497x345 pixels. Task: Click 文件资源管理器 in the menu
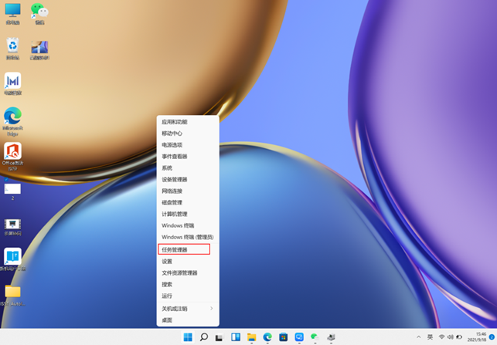click(x=179, y=272)
